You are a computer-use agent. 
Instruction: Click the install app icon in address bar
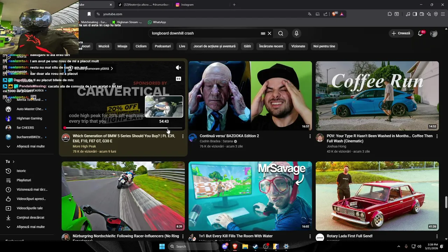tap(317, 14)
